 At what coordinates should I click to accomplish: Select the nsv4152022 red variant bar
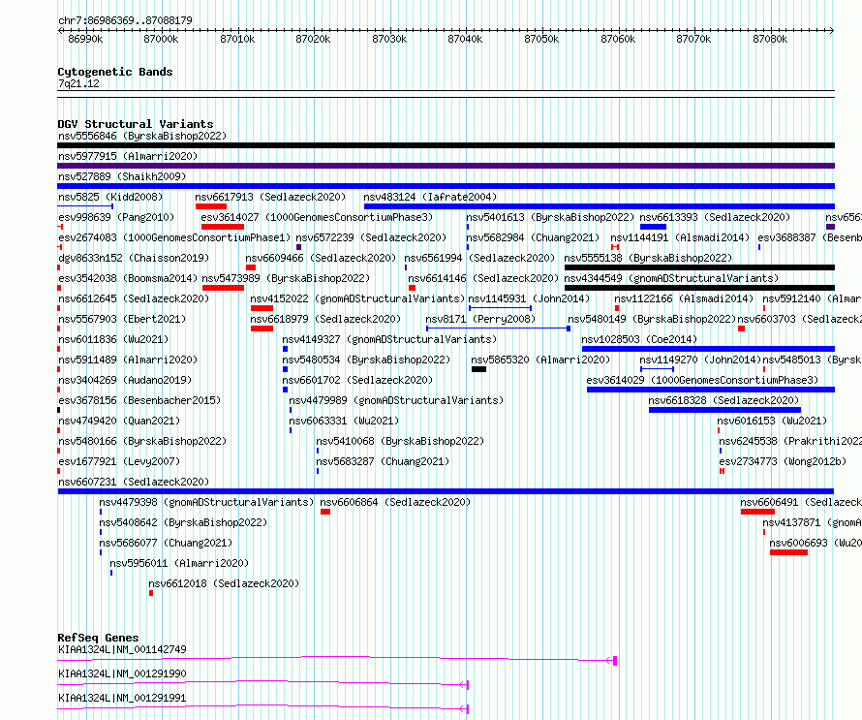click(262, 308)
